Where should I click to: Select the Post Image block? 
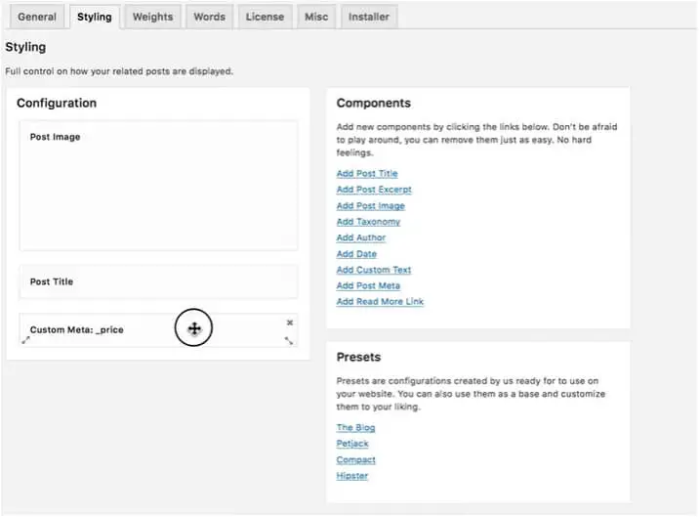[x=158, y=186]
